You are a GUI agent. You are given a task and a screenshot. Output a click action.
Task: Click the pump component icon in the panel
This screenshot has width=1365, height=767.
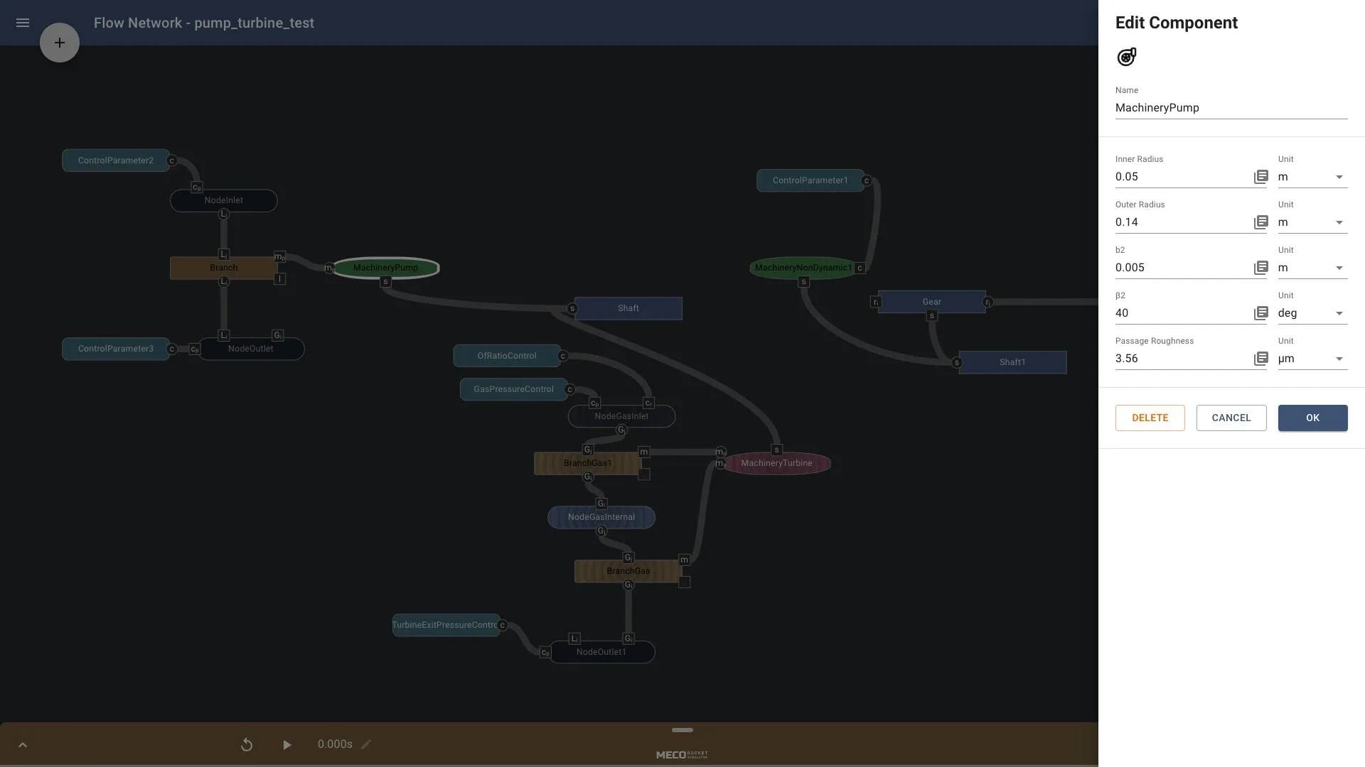click(1127, 57)
